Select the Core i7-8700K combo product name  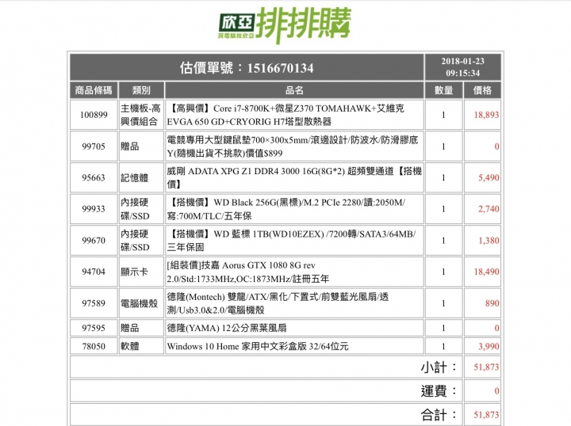click(285, 115)
